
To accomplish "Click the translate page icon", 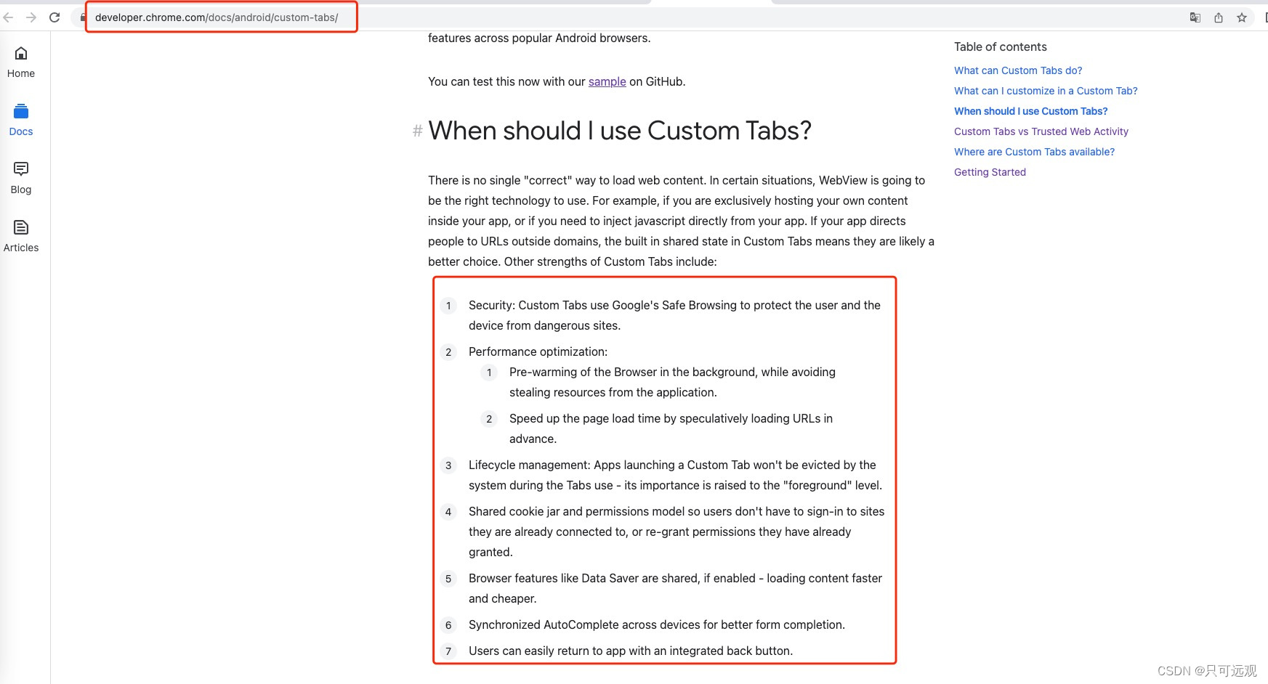I will [1195, 17].
